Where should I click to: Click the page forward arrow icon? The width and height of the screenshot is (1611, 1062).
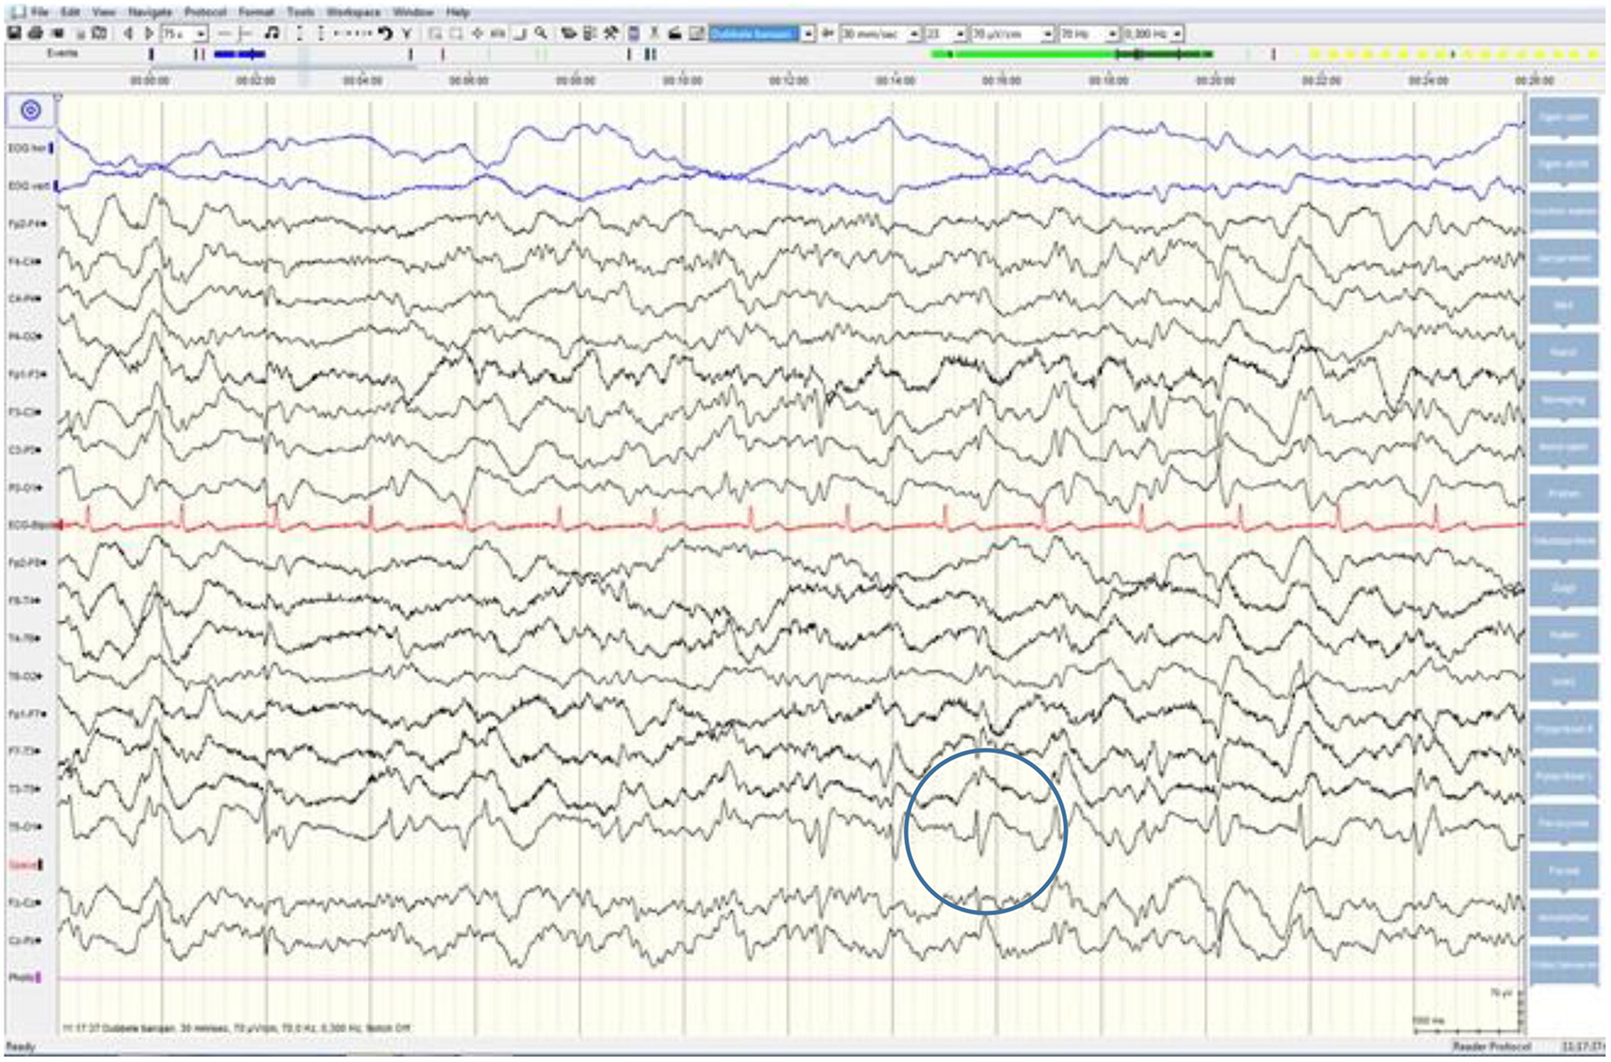[149, 34]
